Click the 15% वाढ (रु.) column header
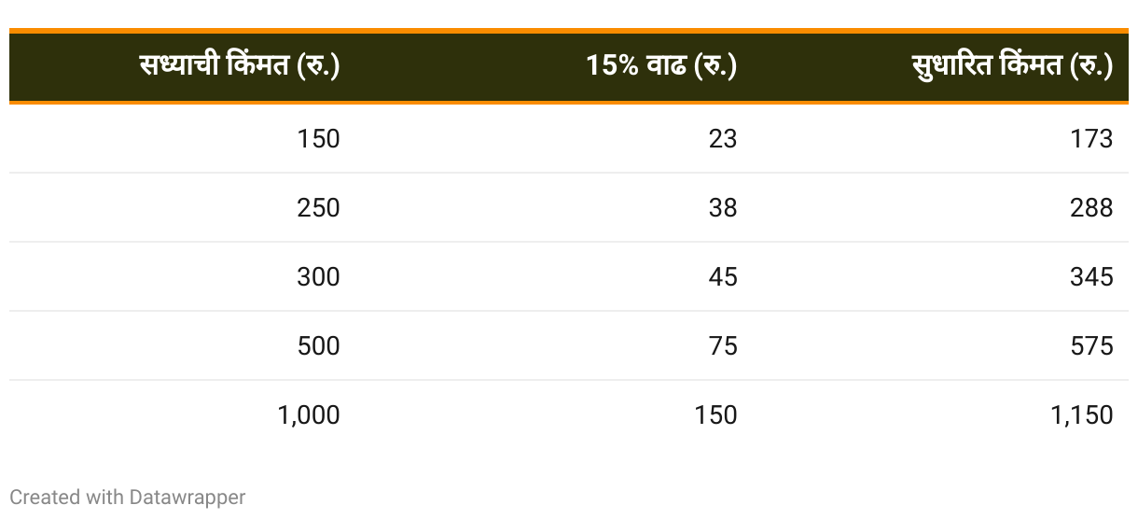1138x519 pixels. [x=660, y=66]
